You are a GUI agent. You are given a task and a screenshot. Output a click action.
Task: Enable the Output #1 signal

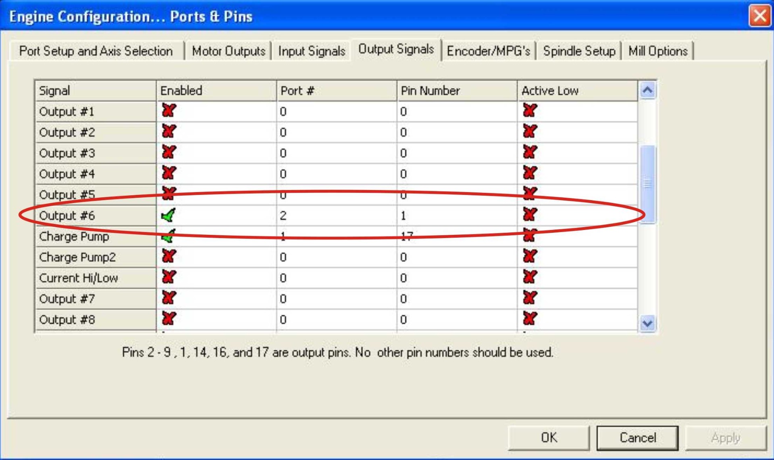[x=168, y=111]
